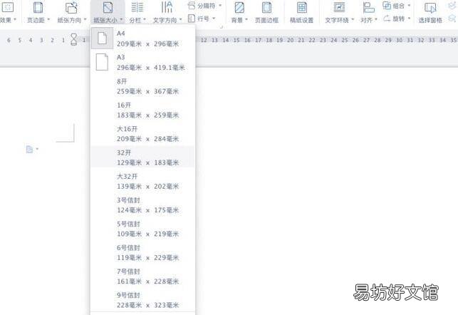This screenshot has height=315, width=458.
Task: Click the 背景 background icon
Action: 239,8
